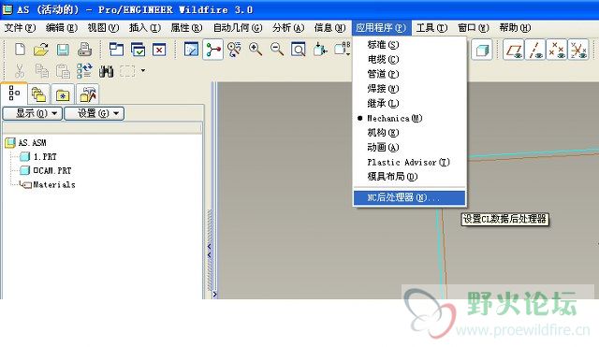Click the Zoom in magnifier icon
Viewport: 599px width, 347px height.
(256, 50)
